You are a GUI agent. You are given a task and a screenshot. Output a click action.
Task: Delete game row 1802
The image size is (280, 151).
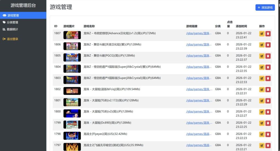pyautogui.click(x=268, y=90)
